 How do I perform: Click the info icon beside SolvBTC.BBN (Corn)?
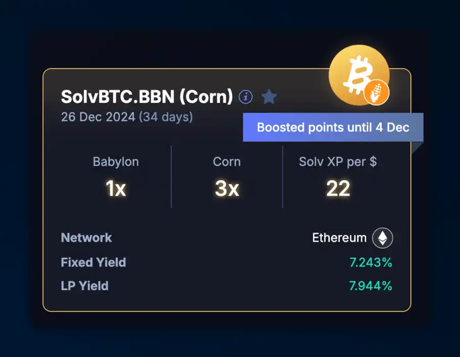coord(246,96)
